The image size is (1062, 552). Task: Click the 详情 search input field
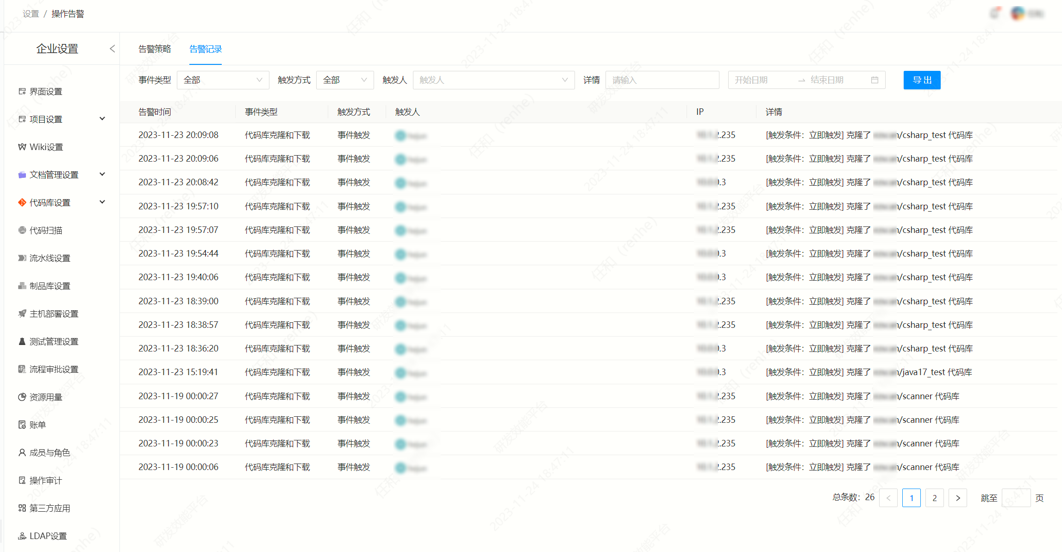click(662, 80)
